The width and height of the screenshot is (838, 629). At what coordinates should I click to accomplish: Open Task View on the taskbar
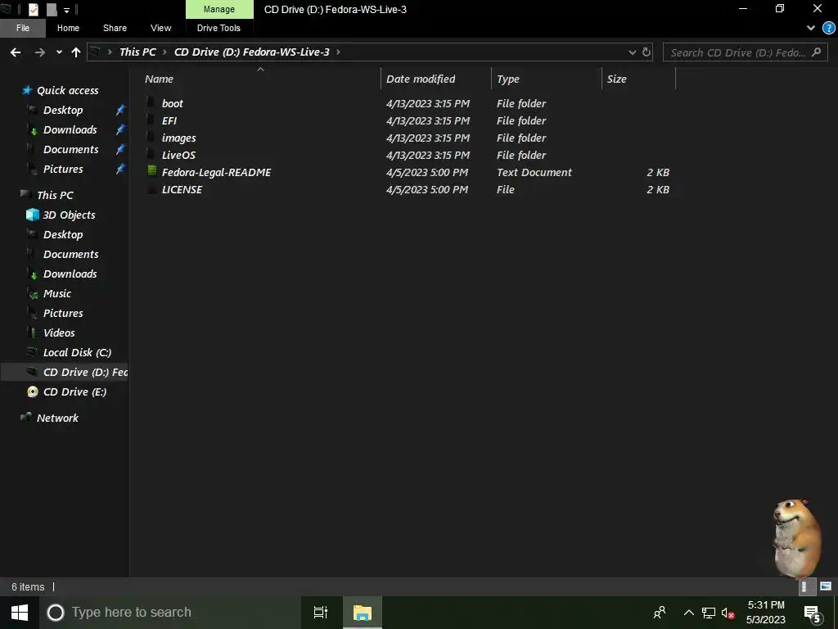point(321,613)
